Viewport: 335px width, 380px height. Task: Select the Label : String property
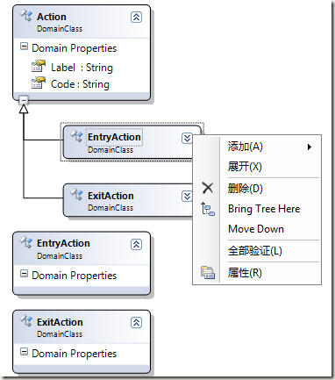82,68
